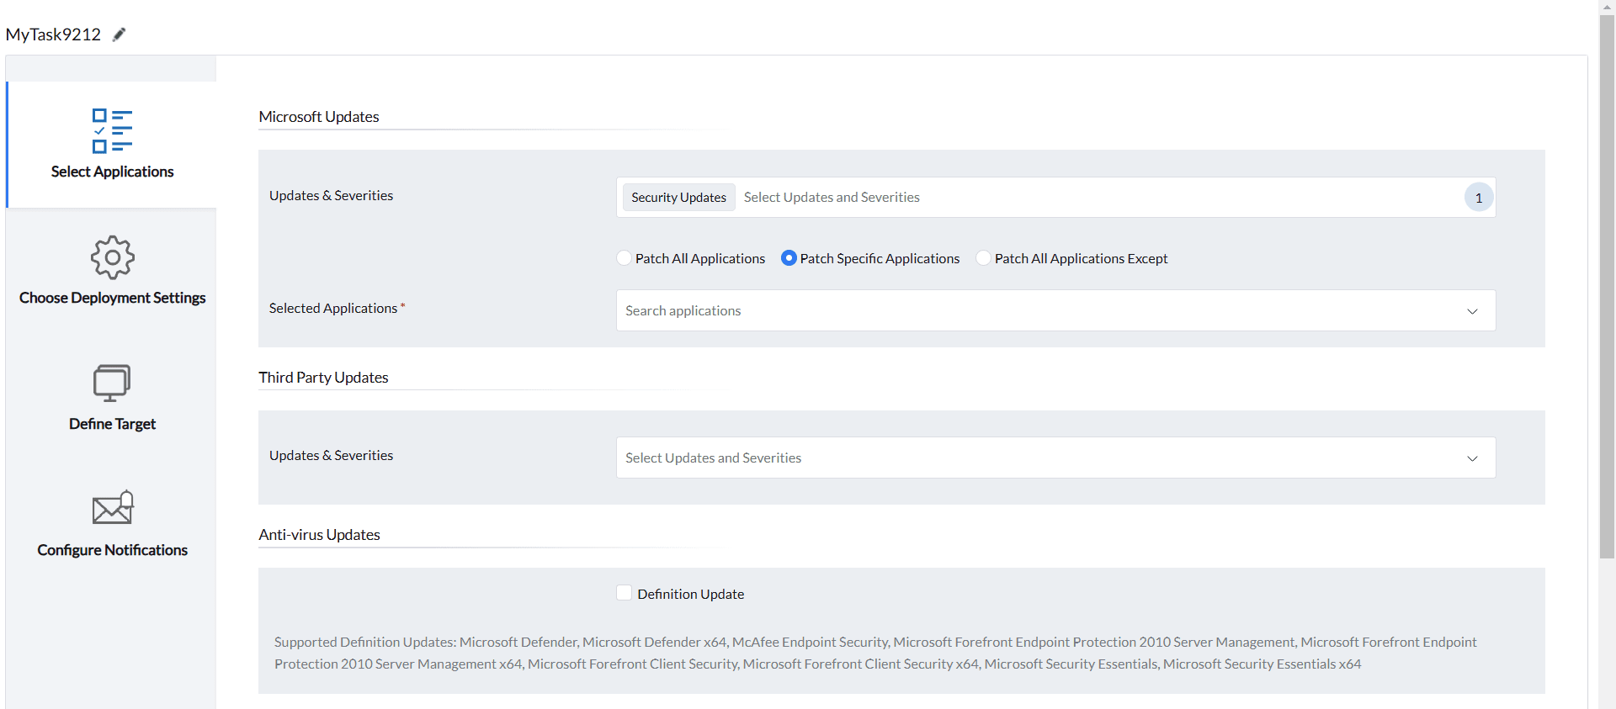
Task: Open Microsoft Updates and Severities selector
Action: [1094, 198]
